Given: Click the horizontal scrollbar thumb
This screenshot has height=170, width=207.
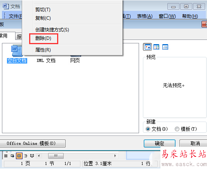Looking at the screenshot, I should (56, 156).
